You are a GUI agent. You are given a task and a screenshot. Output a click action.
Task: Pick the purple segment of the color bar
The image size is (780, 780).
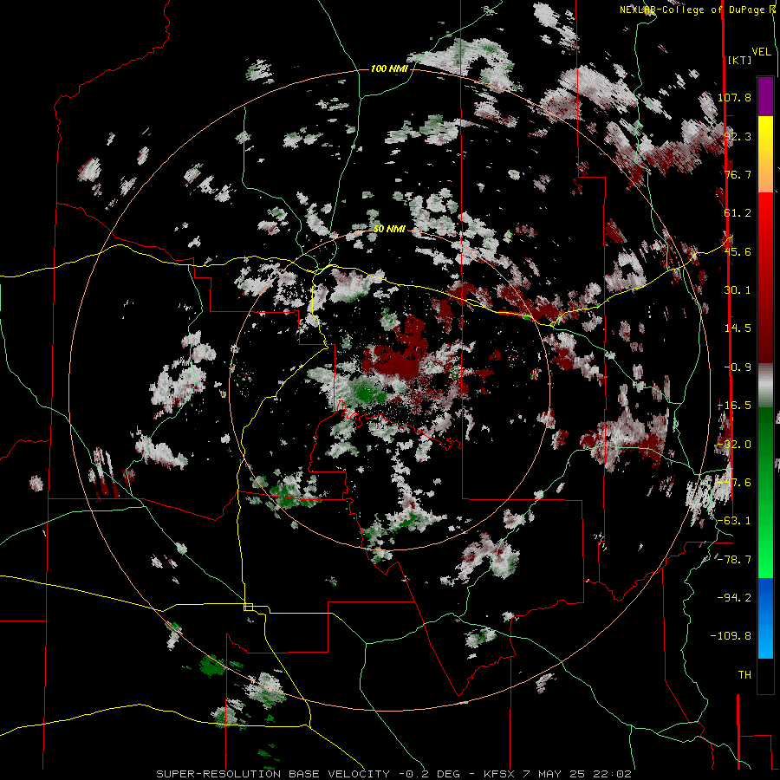point(765,96)
